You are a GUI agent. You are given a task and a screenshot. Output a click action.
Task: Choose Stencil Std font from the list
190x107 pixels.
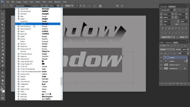[x=38, y=34]
